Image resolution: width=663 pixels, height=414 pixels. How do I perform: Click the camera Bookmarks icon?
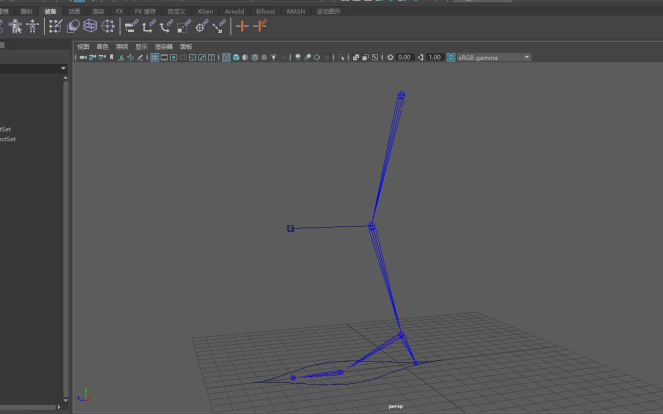tap(111, 58)
